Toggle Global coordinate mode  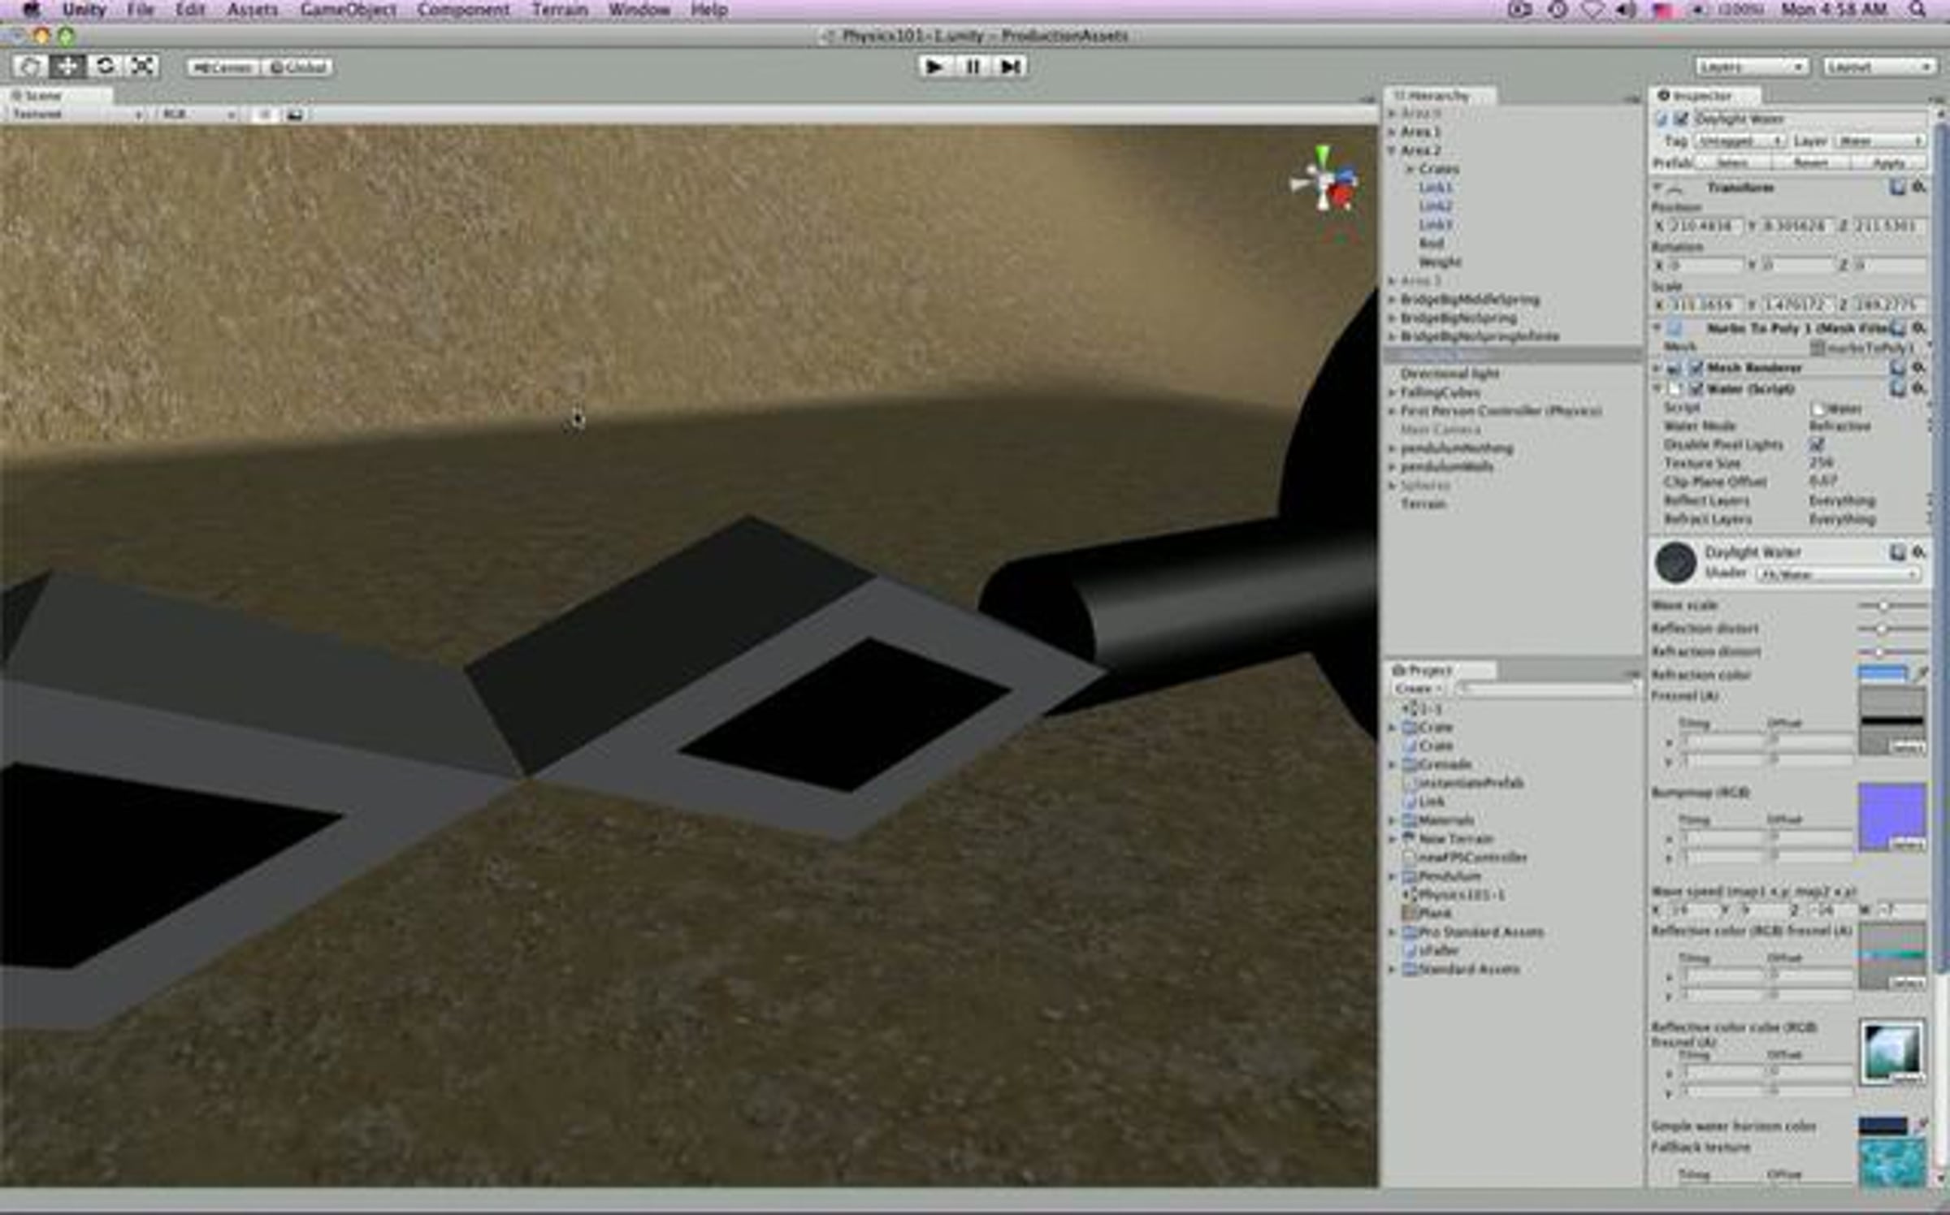coord(297,67)
